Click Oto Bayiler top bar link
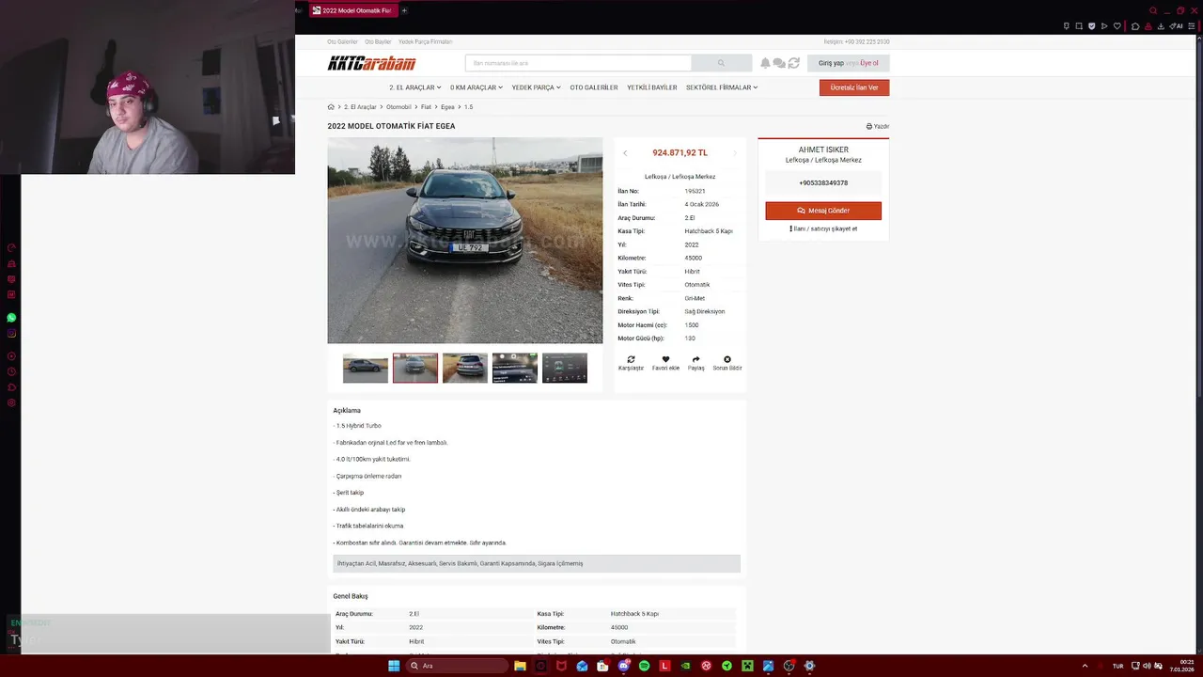 pos(378,41)
